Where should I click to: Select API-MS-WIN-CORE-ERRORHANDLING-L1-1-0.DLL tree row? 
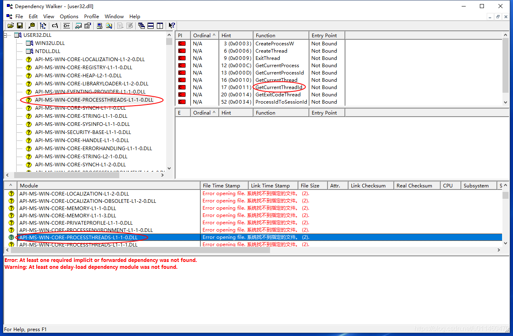[x=93, y=149]
